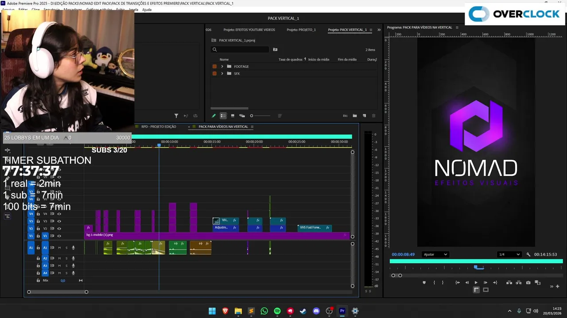Open the Ajustar zoom level dropdown
The width and height of the screenshot is (567, 318).
(x=435, y=254)
